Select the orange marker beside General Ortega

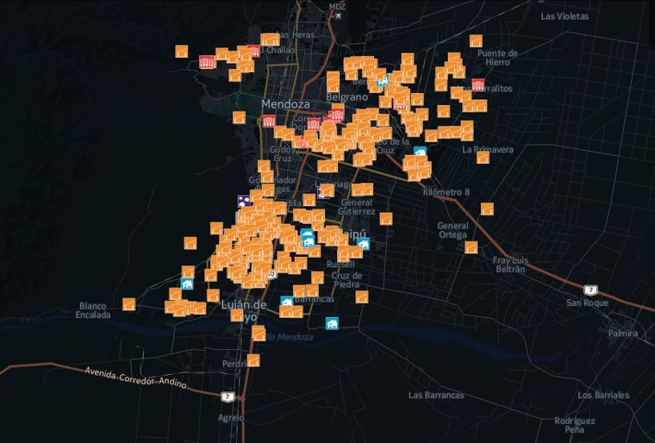(471, 247)
